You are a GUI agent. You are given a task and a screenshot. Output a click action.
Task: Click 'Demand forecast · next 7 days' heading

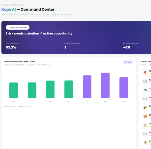20,62
